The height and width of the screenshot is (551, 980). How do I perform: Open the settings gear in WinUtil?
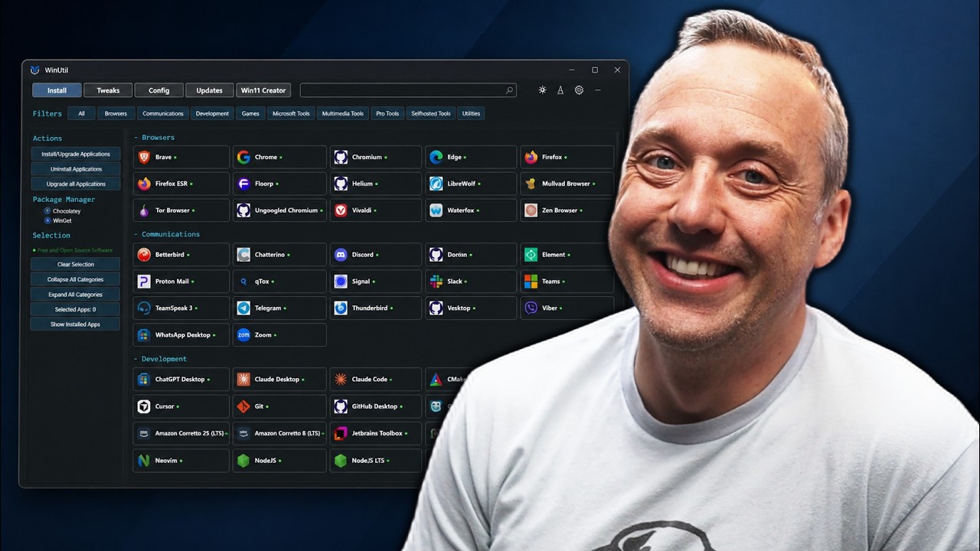579,90
